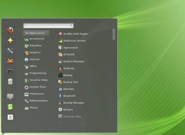This screenshot has height=135, width=185.
Task: Select the Preferences category
Action: 34,94
